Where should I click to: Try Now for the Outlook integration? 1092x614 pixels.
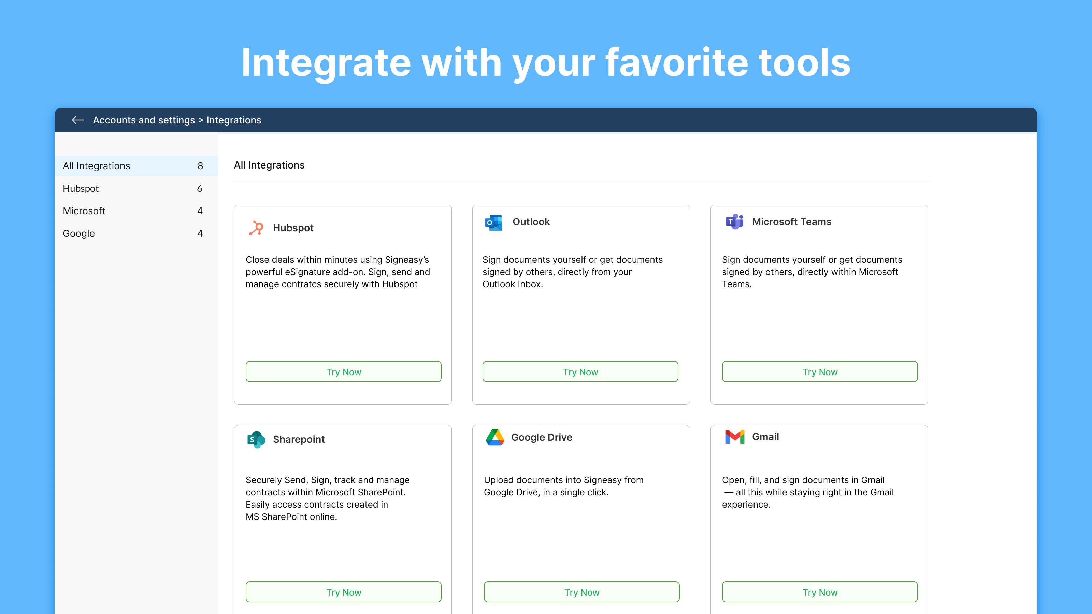point(580,371)
